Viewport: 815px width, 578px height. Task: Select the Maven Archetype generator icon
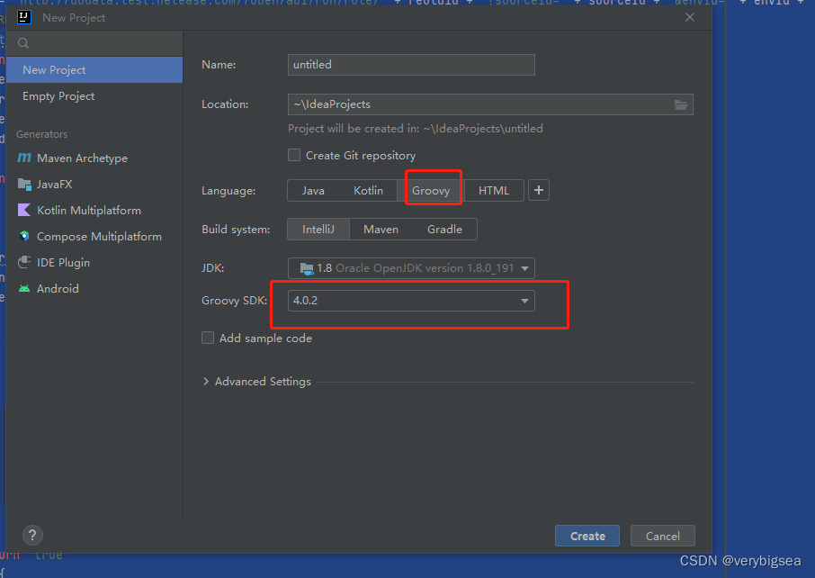(24, 158)
